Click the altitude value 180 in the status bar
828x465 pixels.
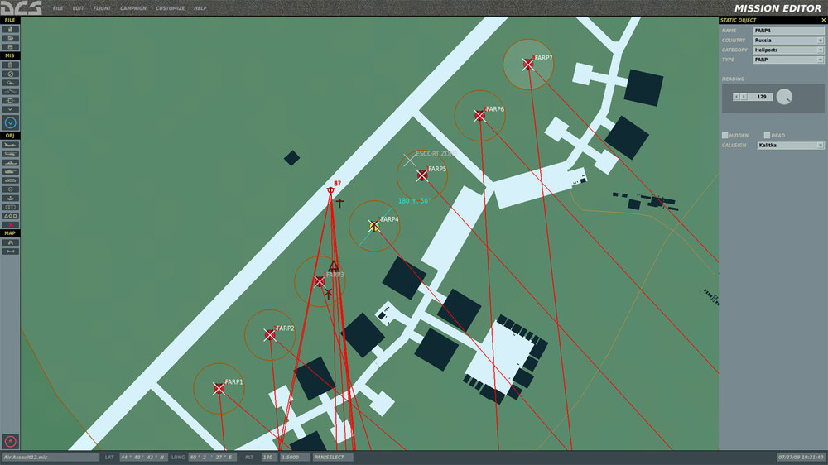pyautogui.click(x=268, y=457)
